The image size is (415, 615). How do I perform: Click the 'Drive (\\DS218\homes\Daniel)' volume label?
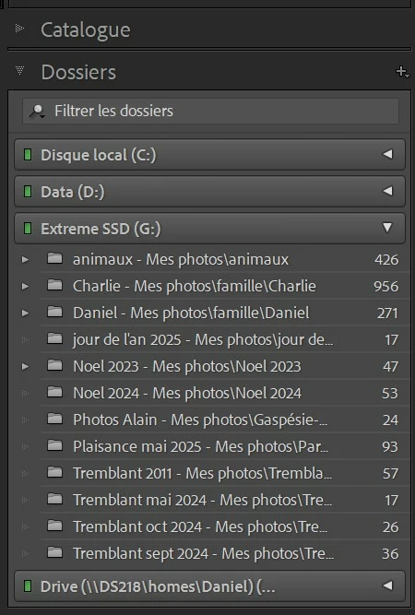pos(158,586)
